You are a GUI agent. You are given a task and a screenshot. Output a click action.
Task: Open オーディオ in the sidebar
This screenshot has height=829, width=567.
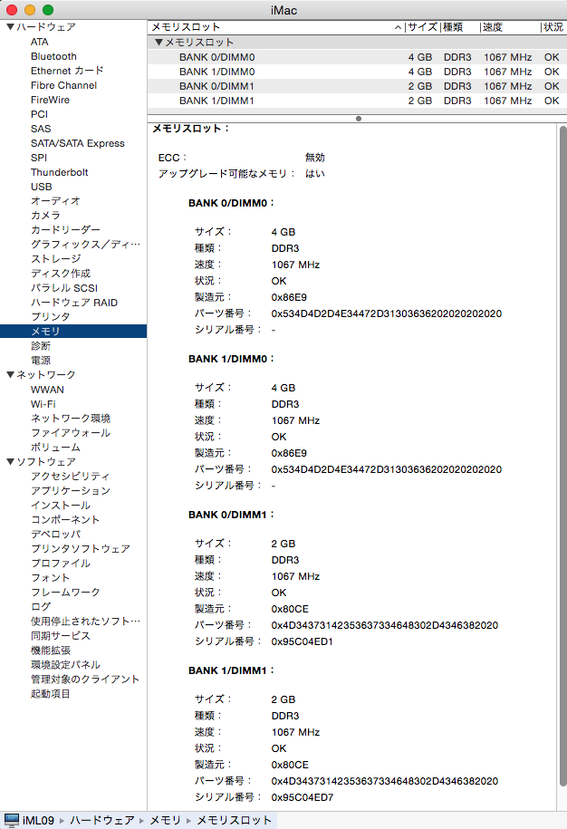pos(55,201)
